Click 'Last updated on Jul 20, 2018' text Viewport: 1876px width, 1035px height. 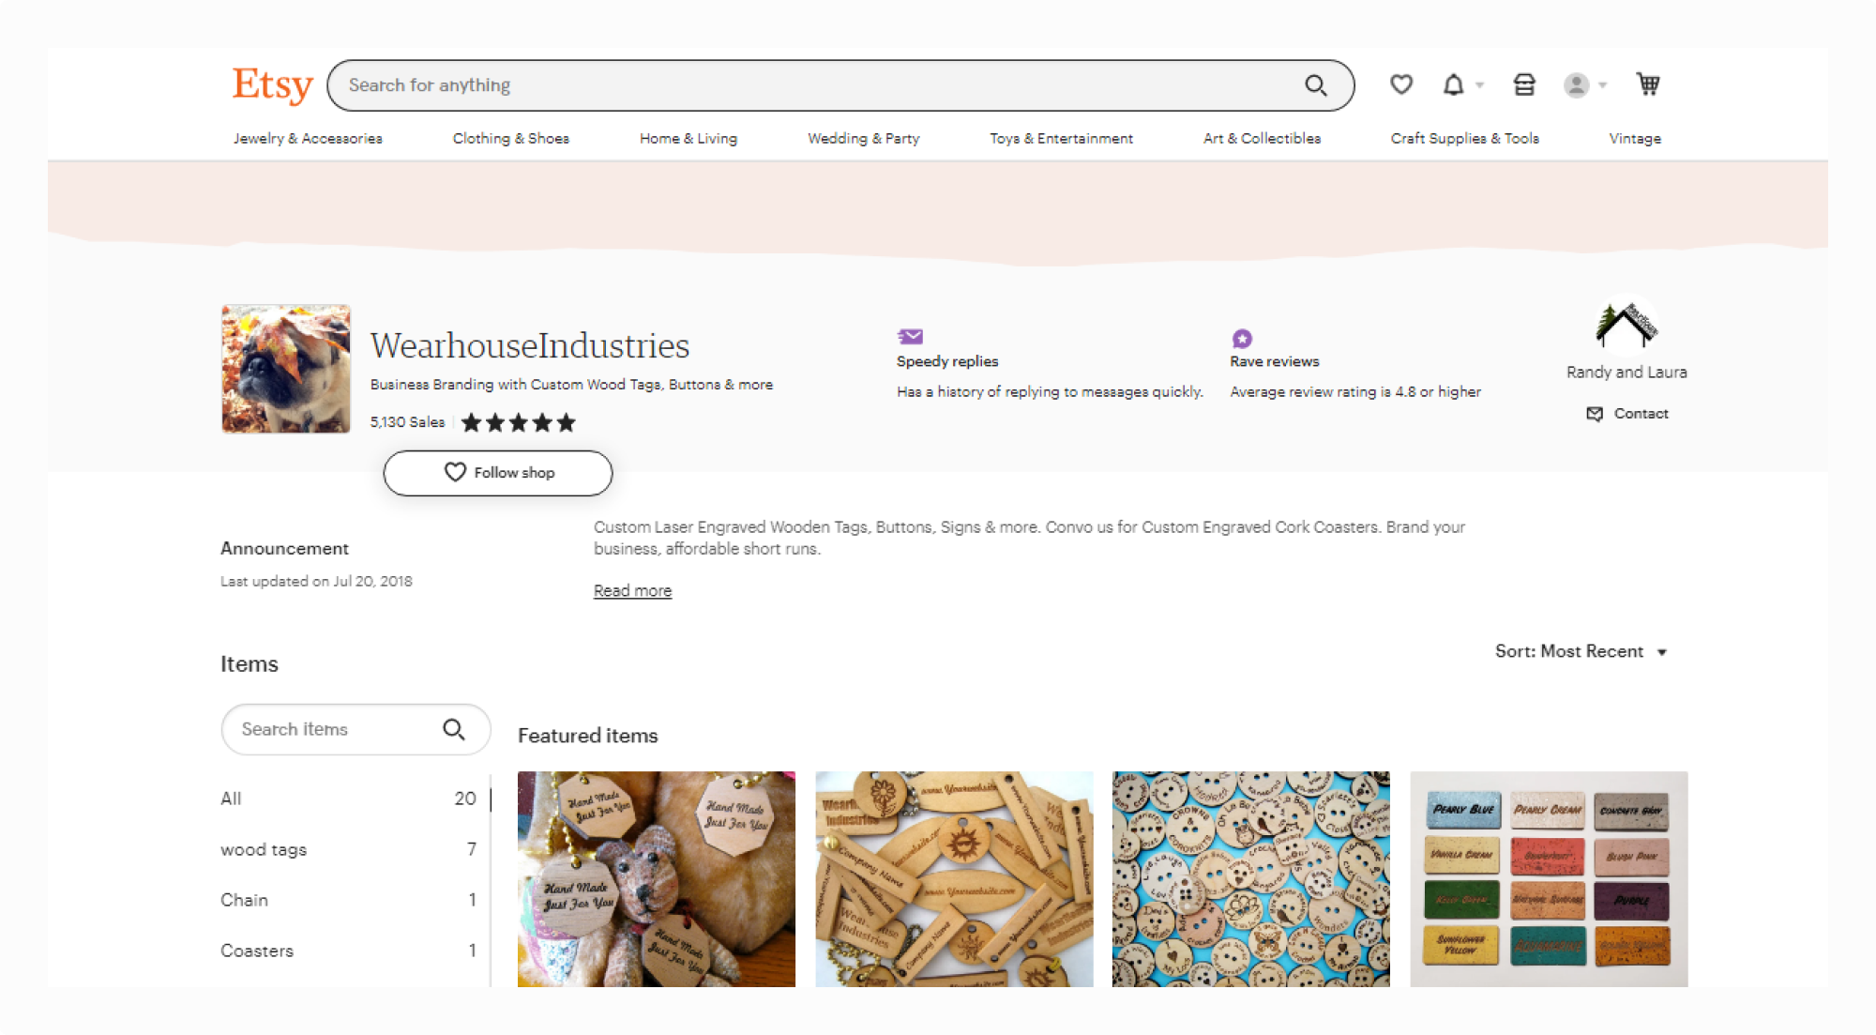316,581
